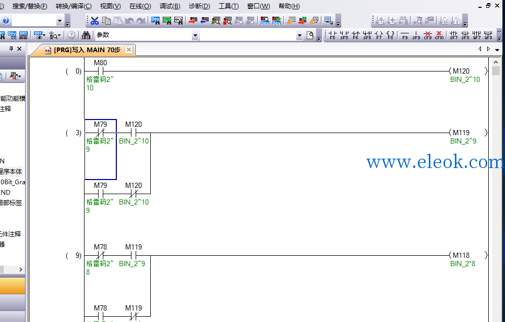
Task: Open the dropdown next to help icon
Action: [x=59, y=21]
